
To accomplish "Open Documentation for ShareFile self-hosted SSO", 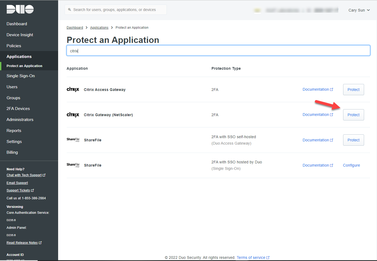I will click(x=318, y=140).
